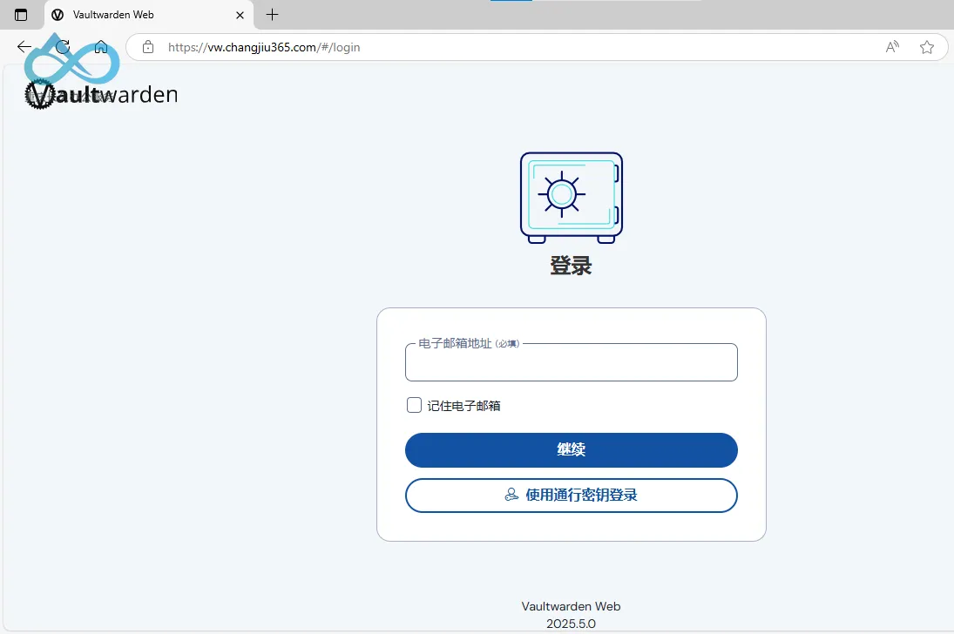Select the Vaultwarden Web tab

[x=149, y=15]
